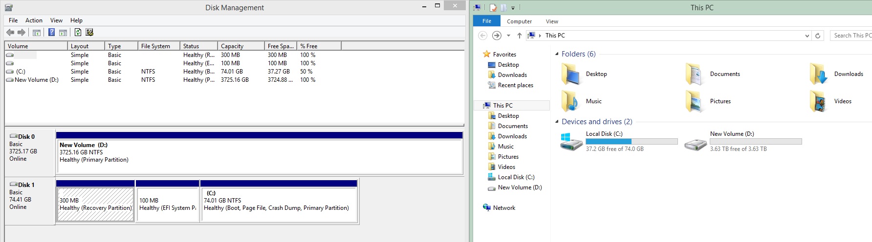Open the Action menu
The width and height of the screenshot is (872, 242).
[34, 20]
